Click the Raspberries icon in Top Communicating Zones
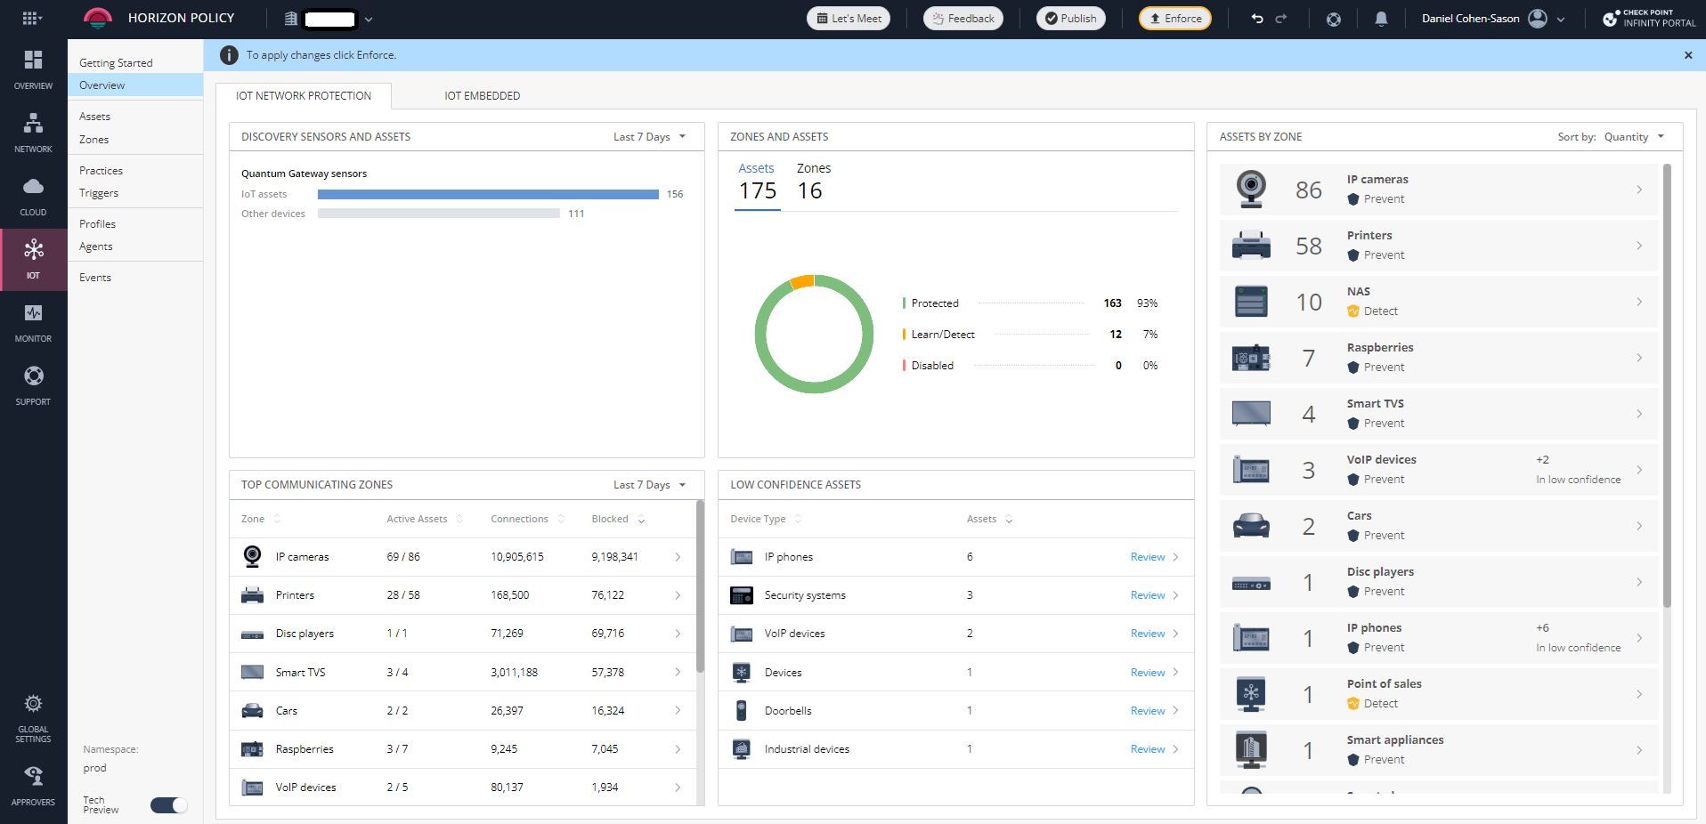Screen dimensions: 1706x824 252,749
